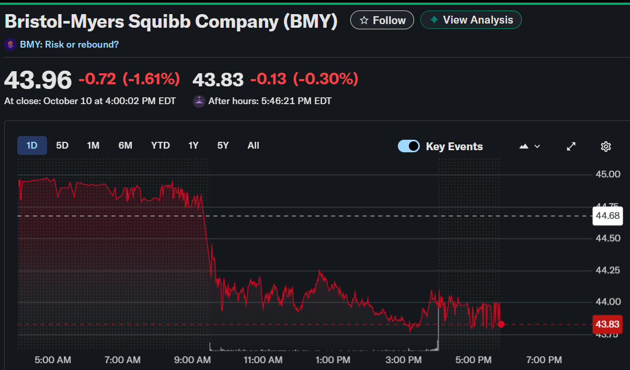630x370 pixels.
Task: Click the 44.68 previous close price label
Action: click(608, 216)
